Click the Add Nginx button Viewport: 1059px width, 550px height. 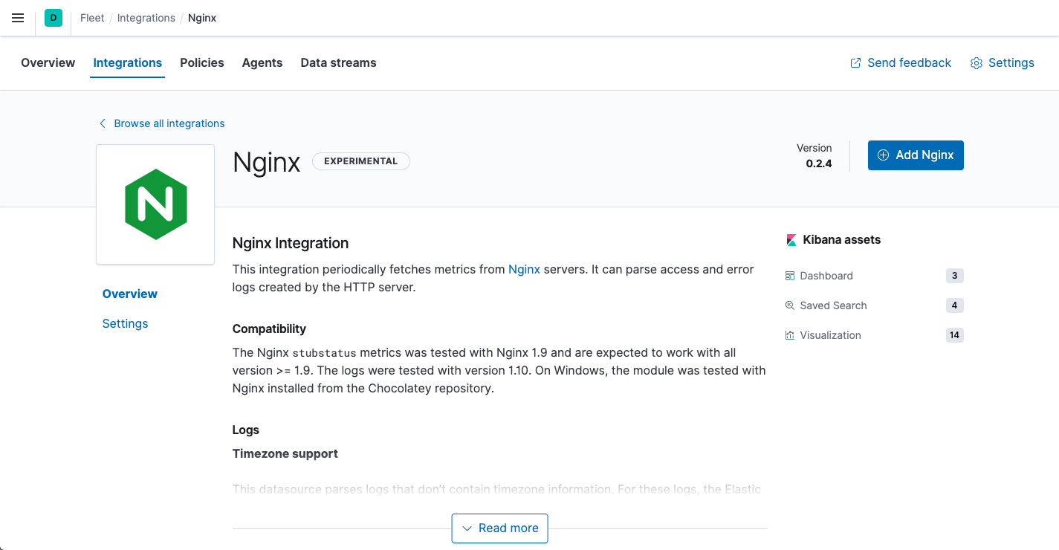915,155
